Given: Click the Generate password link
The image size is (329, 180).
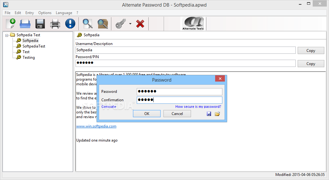Looking at the screenshot, I should 109,107.
